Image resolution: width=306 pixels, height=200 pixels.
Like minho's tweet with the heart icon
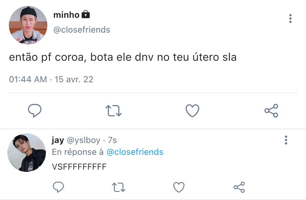192,111
